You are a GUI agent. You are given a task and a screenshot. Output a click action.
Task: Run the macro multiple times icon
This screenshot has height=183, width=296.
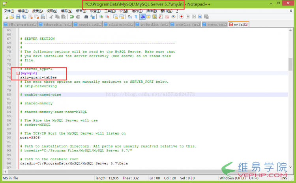click(200, 17)
